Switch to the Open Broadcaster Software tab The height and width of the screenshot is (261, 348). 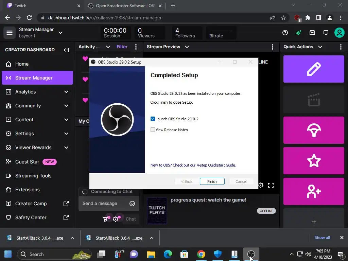click(125, 6)
